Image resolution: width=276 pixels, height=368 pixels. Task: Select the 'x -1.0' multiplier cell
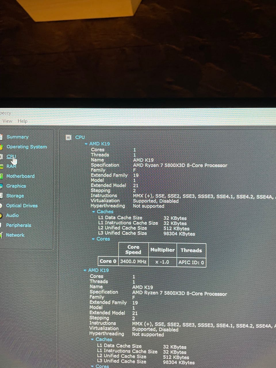[x=162, y=262]
